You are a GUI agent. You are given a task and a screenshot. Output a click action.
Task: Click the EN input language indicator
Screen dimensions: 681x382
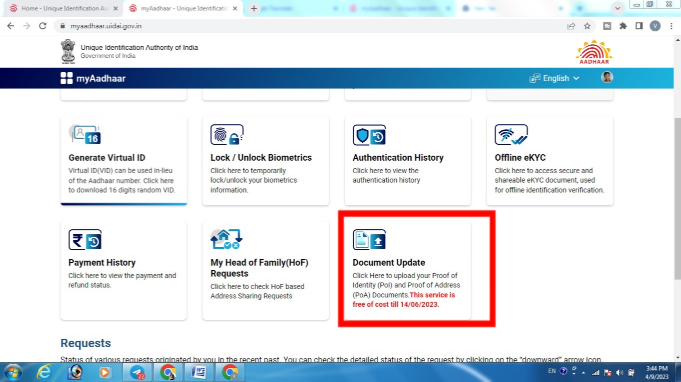point(552,371)
